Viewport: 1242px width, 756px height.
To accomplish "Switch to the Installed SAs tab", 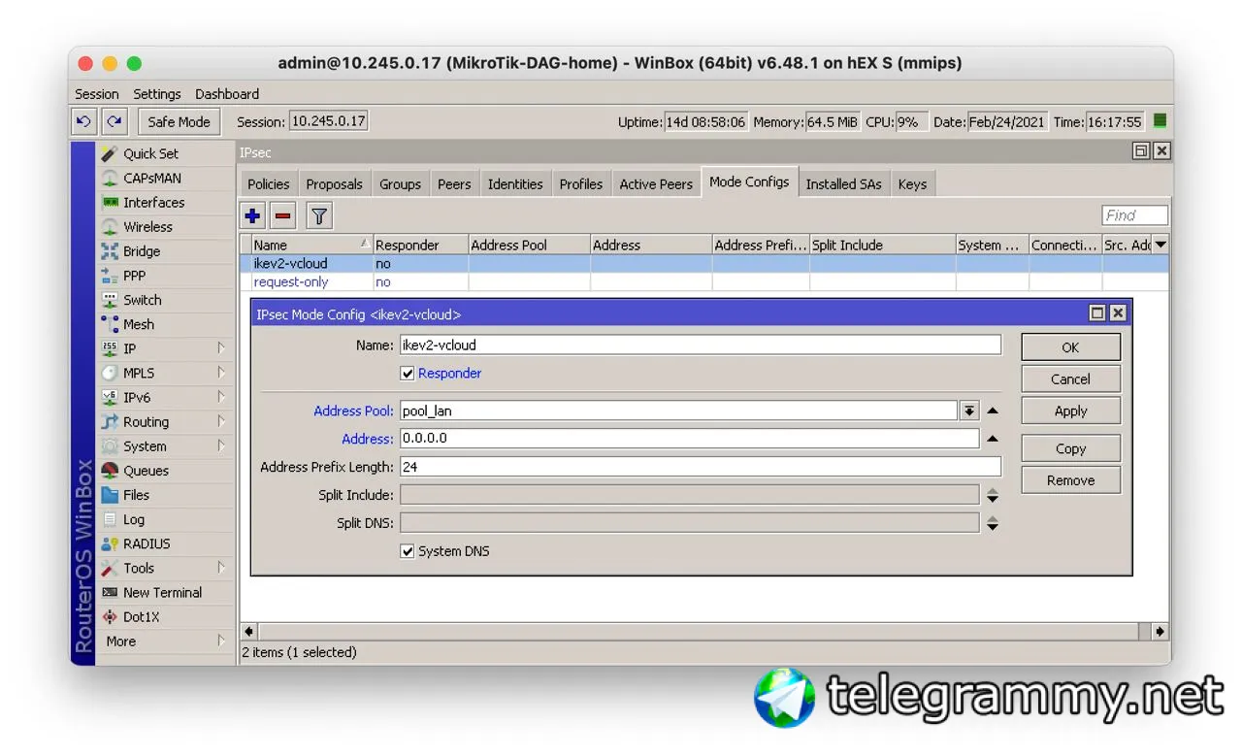I will click(844, 184).
